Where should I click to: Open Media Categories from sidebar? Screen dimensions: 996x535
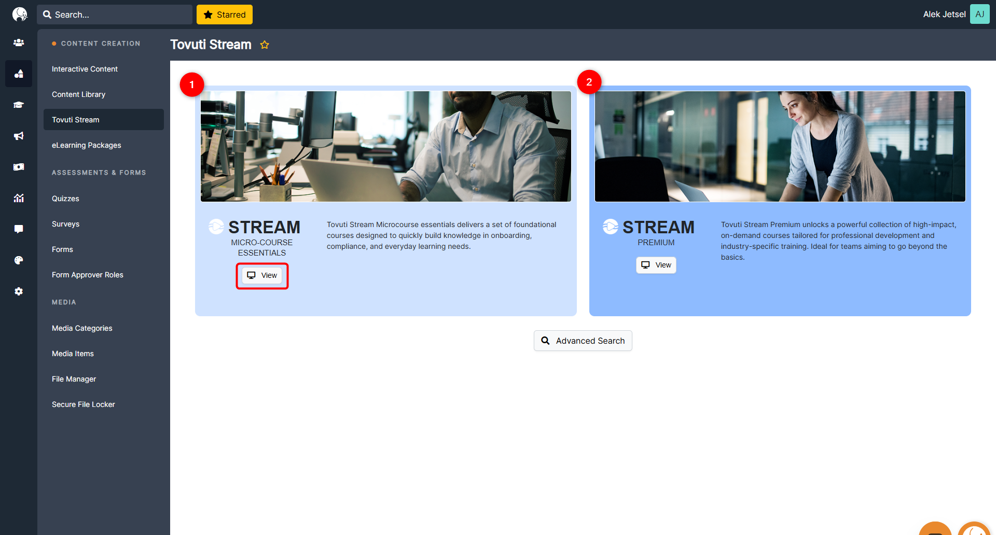coord(82,328)
